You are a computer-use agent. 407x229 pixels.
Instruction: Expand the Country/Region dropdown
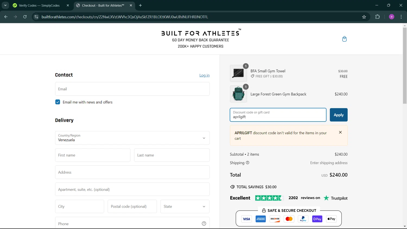coord(132,138)
